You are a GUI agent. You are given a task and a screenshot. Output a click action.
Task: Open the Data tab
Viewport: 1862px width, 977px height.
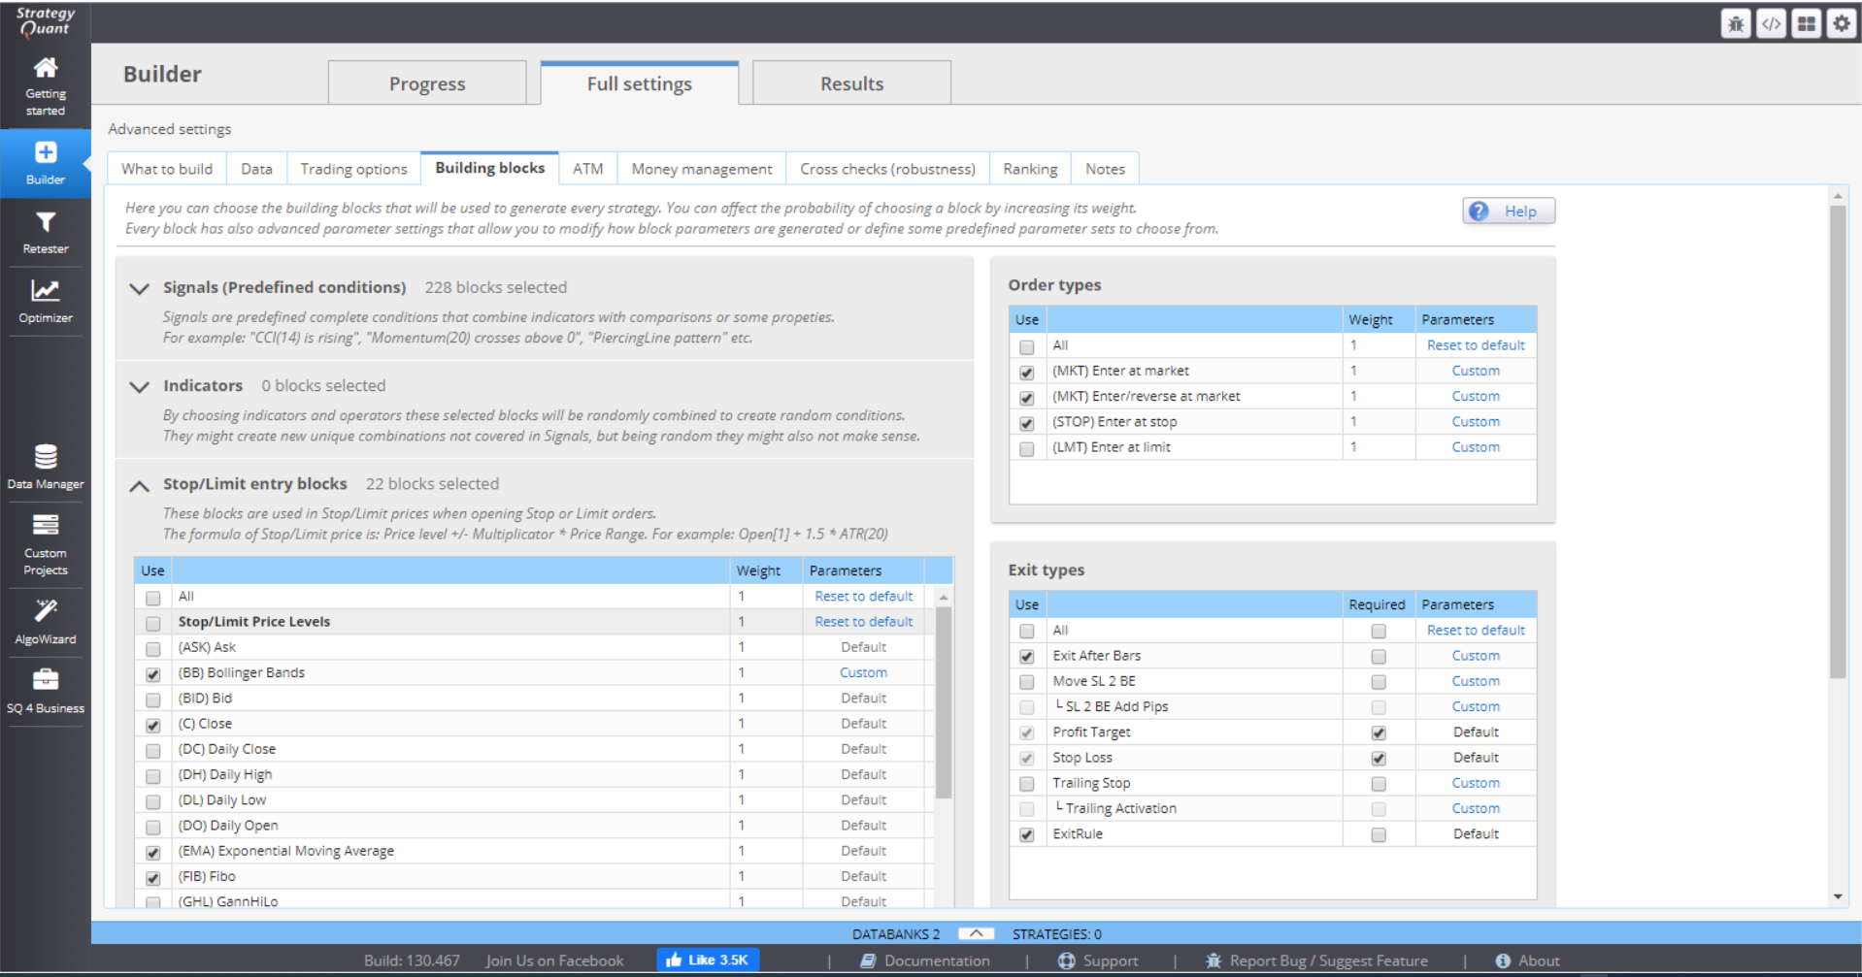point(256,169)
